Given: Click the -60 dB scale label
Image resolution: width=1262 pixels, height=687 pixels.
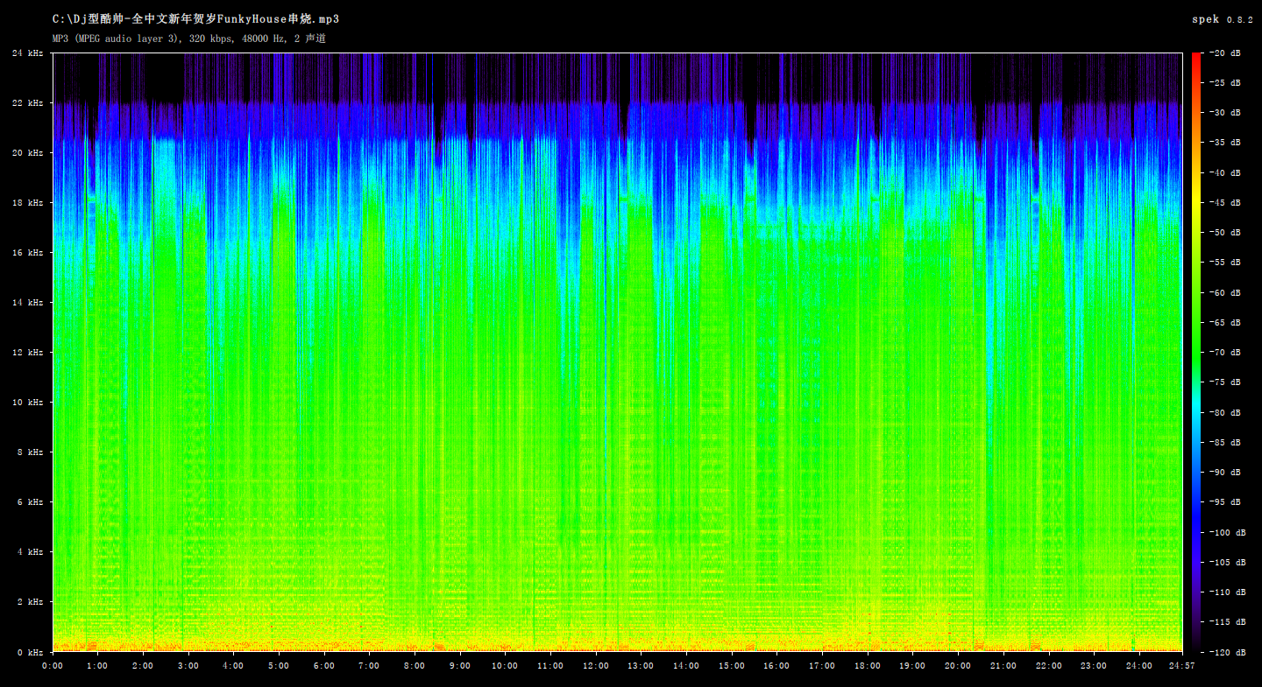Looking at the screenshot, I should 1224,293.
